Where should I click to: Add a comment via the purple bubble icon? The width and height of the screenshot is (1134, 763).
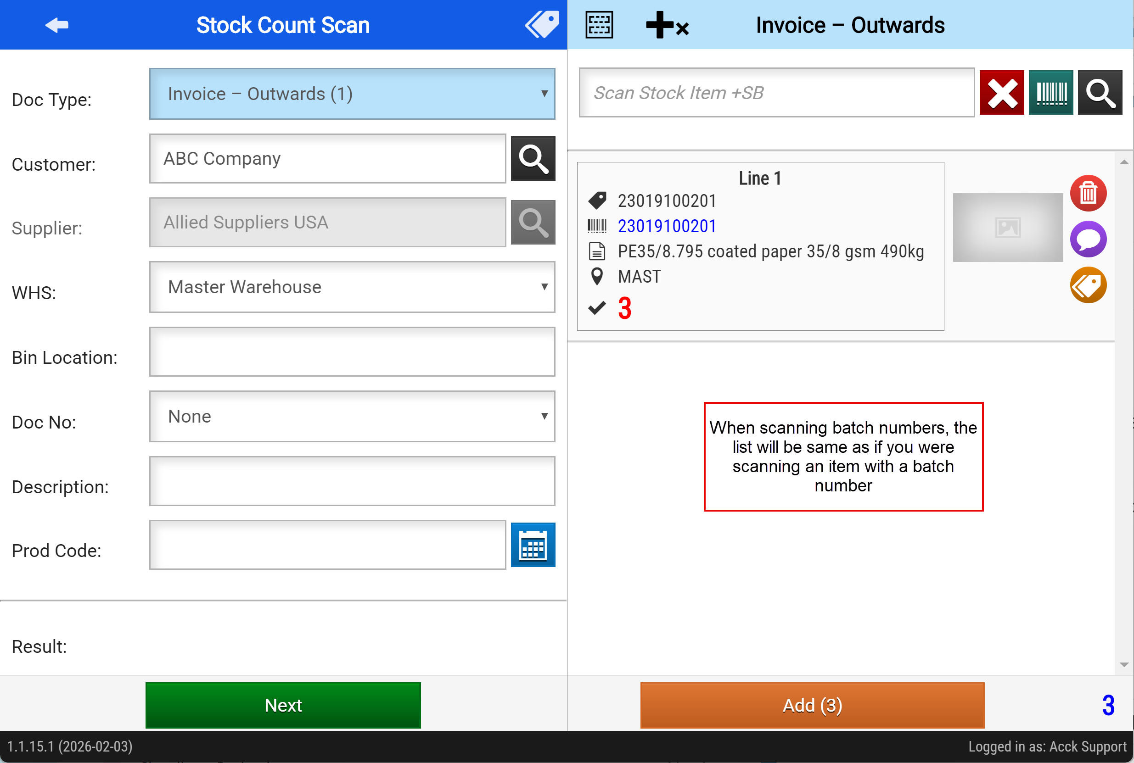[x=1088, y=239]
